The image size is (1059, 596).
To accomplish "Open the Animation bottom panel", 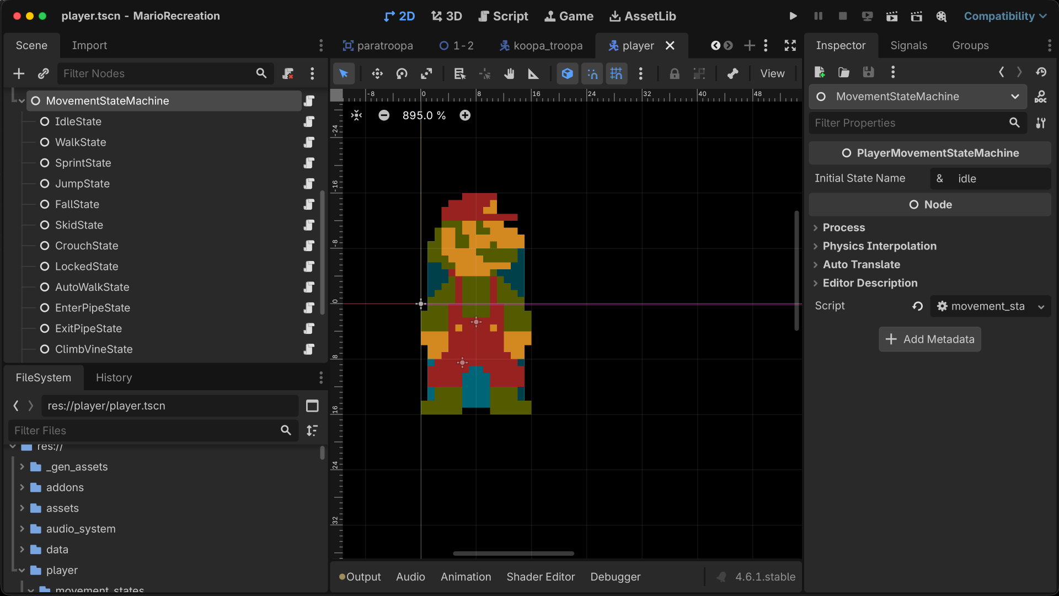I will [x=466, y=577].
